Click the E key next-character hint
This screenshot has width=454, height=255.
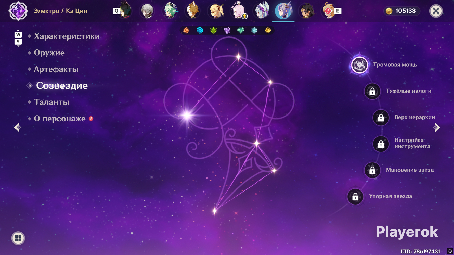click(338, 11)
